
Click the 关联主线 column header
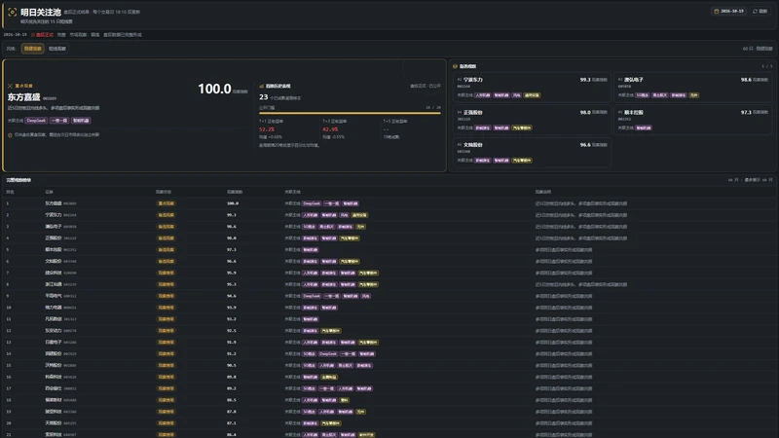pyautogui.click(x=293, y=192)
